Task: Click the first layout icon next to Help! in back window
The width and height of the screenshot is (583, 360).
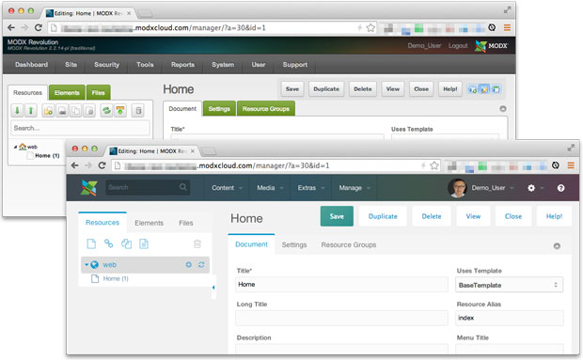Action: pyautogui.click(x=472, y=89)
